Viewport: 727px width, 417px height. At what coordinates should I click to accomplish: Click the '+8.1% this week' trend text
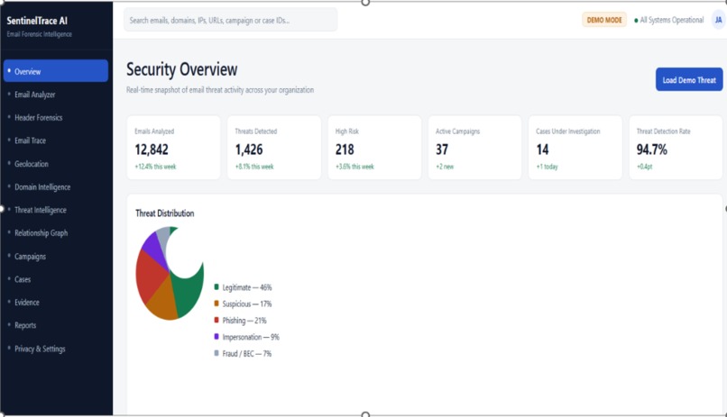tap(254, 167)
